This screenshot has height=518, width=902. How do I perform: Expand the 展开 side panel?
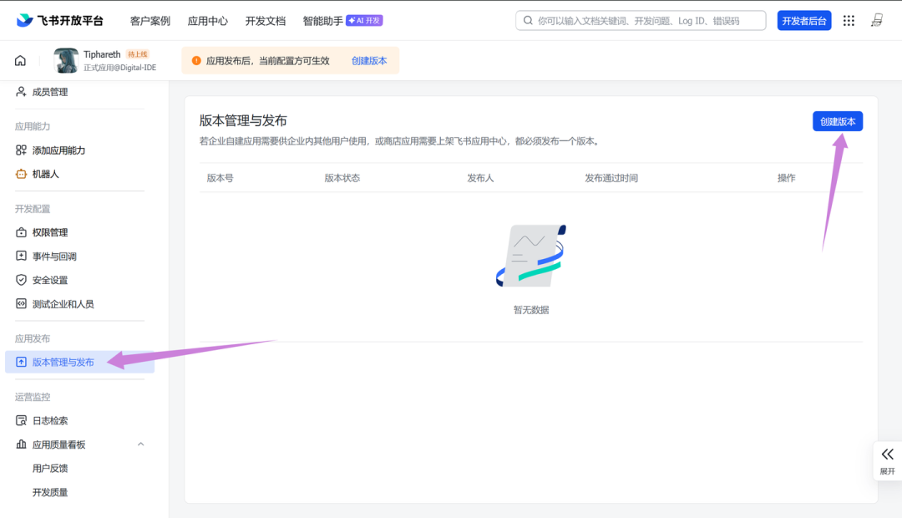click(x=887, y=460)
